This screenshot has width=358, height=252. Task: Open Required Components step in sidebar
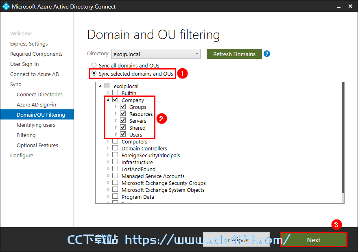36,54
